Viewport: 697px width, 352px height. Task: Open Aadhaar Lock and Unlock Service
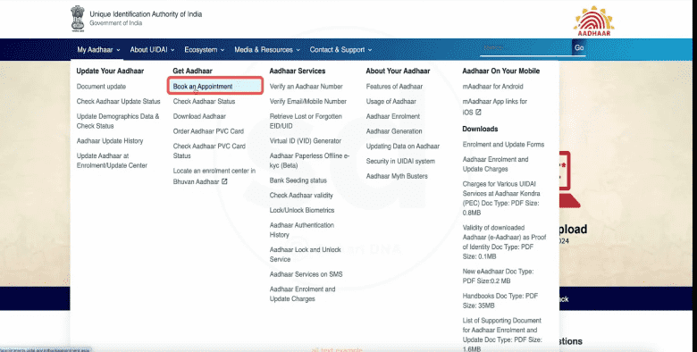click(x=305, y=255)
